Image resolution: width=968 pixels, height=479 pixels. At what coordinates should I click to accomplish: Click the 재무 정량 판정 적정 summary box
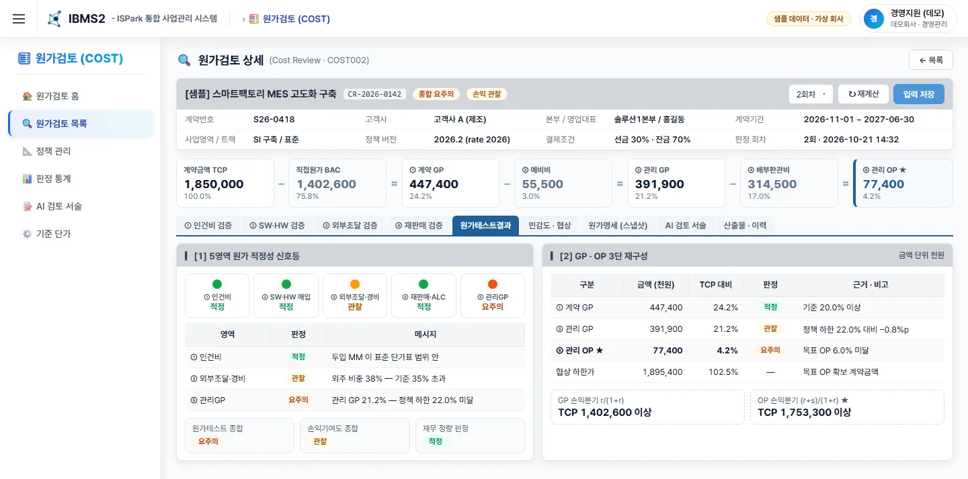pos(470,435)
